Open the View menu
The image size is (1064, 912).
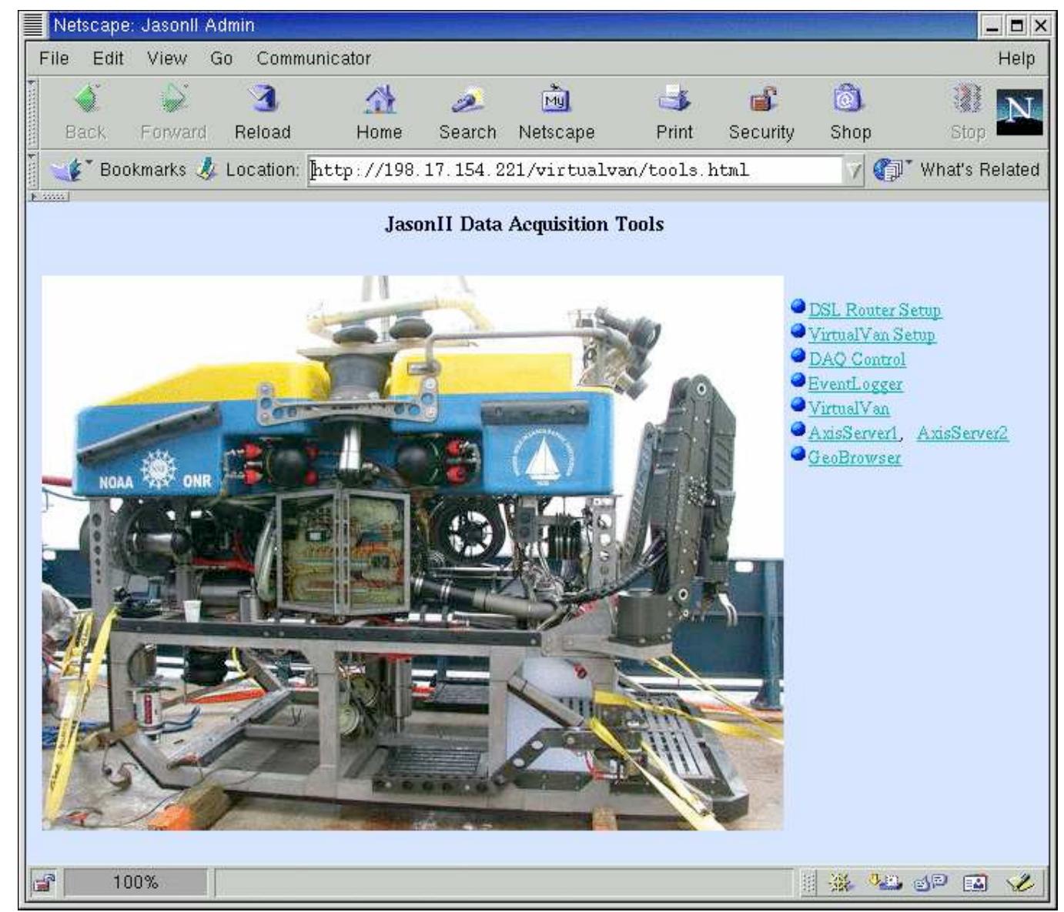[167, 58]
